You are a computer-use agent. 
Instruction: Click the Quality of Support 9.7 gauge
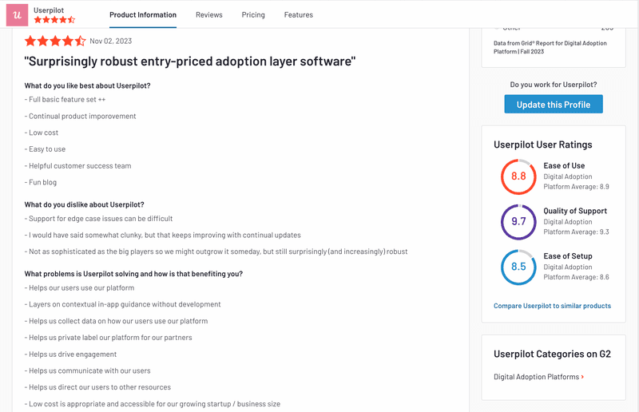[518, 222]
